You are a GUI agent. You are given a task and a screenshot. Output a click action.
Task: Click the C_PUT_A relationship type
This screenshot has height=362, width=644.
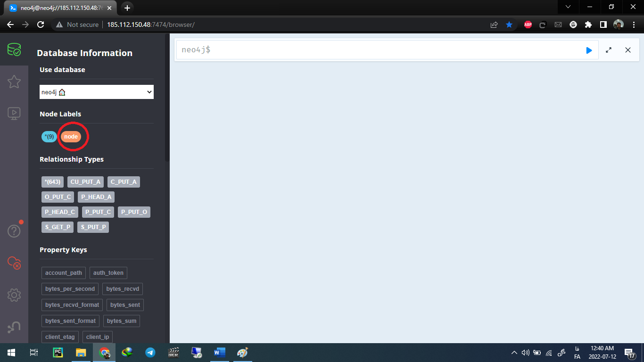[124, 182]
